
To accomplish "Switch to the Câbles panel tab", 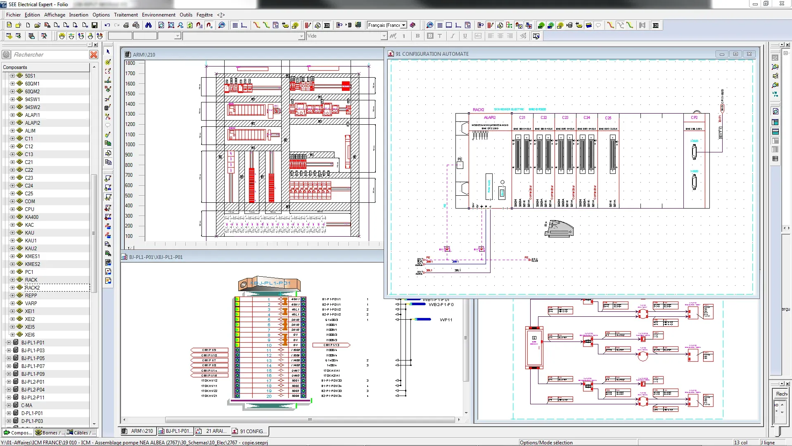I will click(x=81, y=433).
